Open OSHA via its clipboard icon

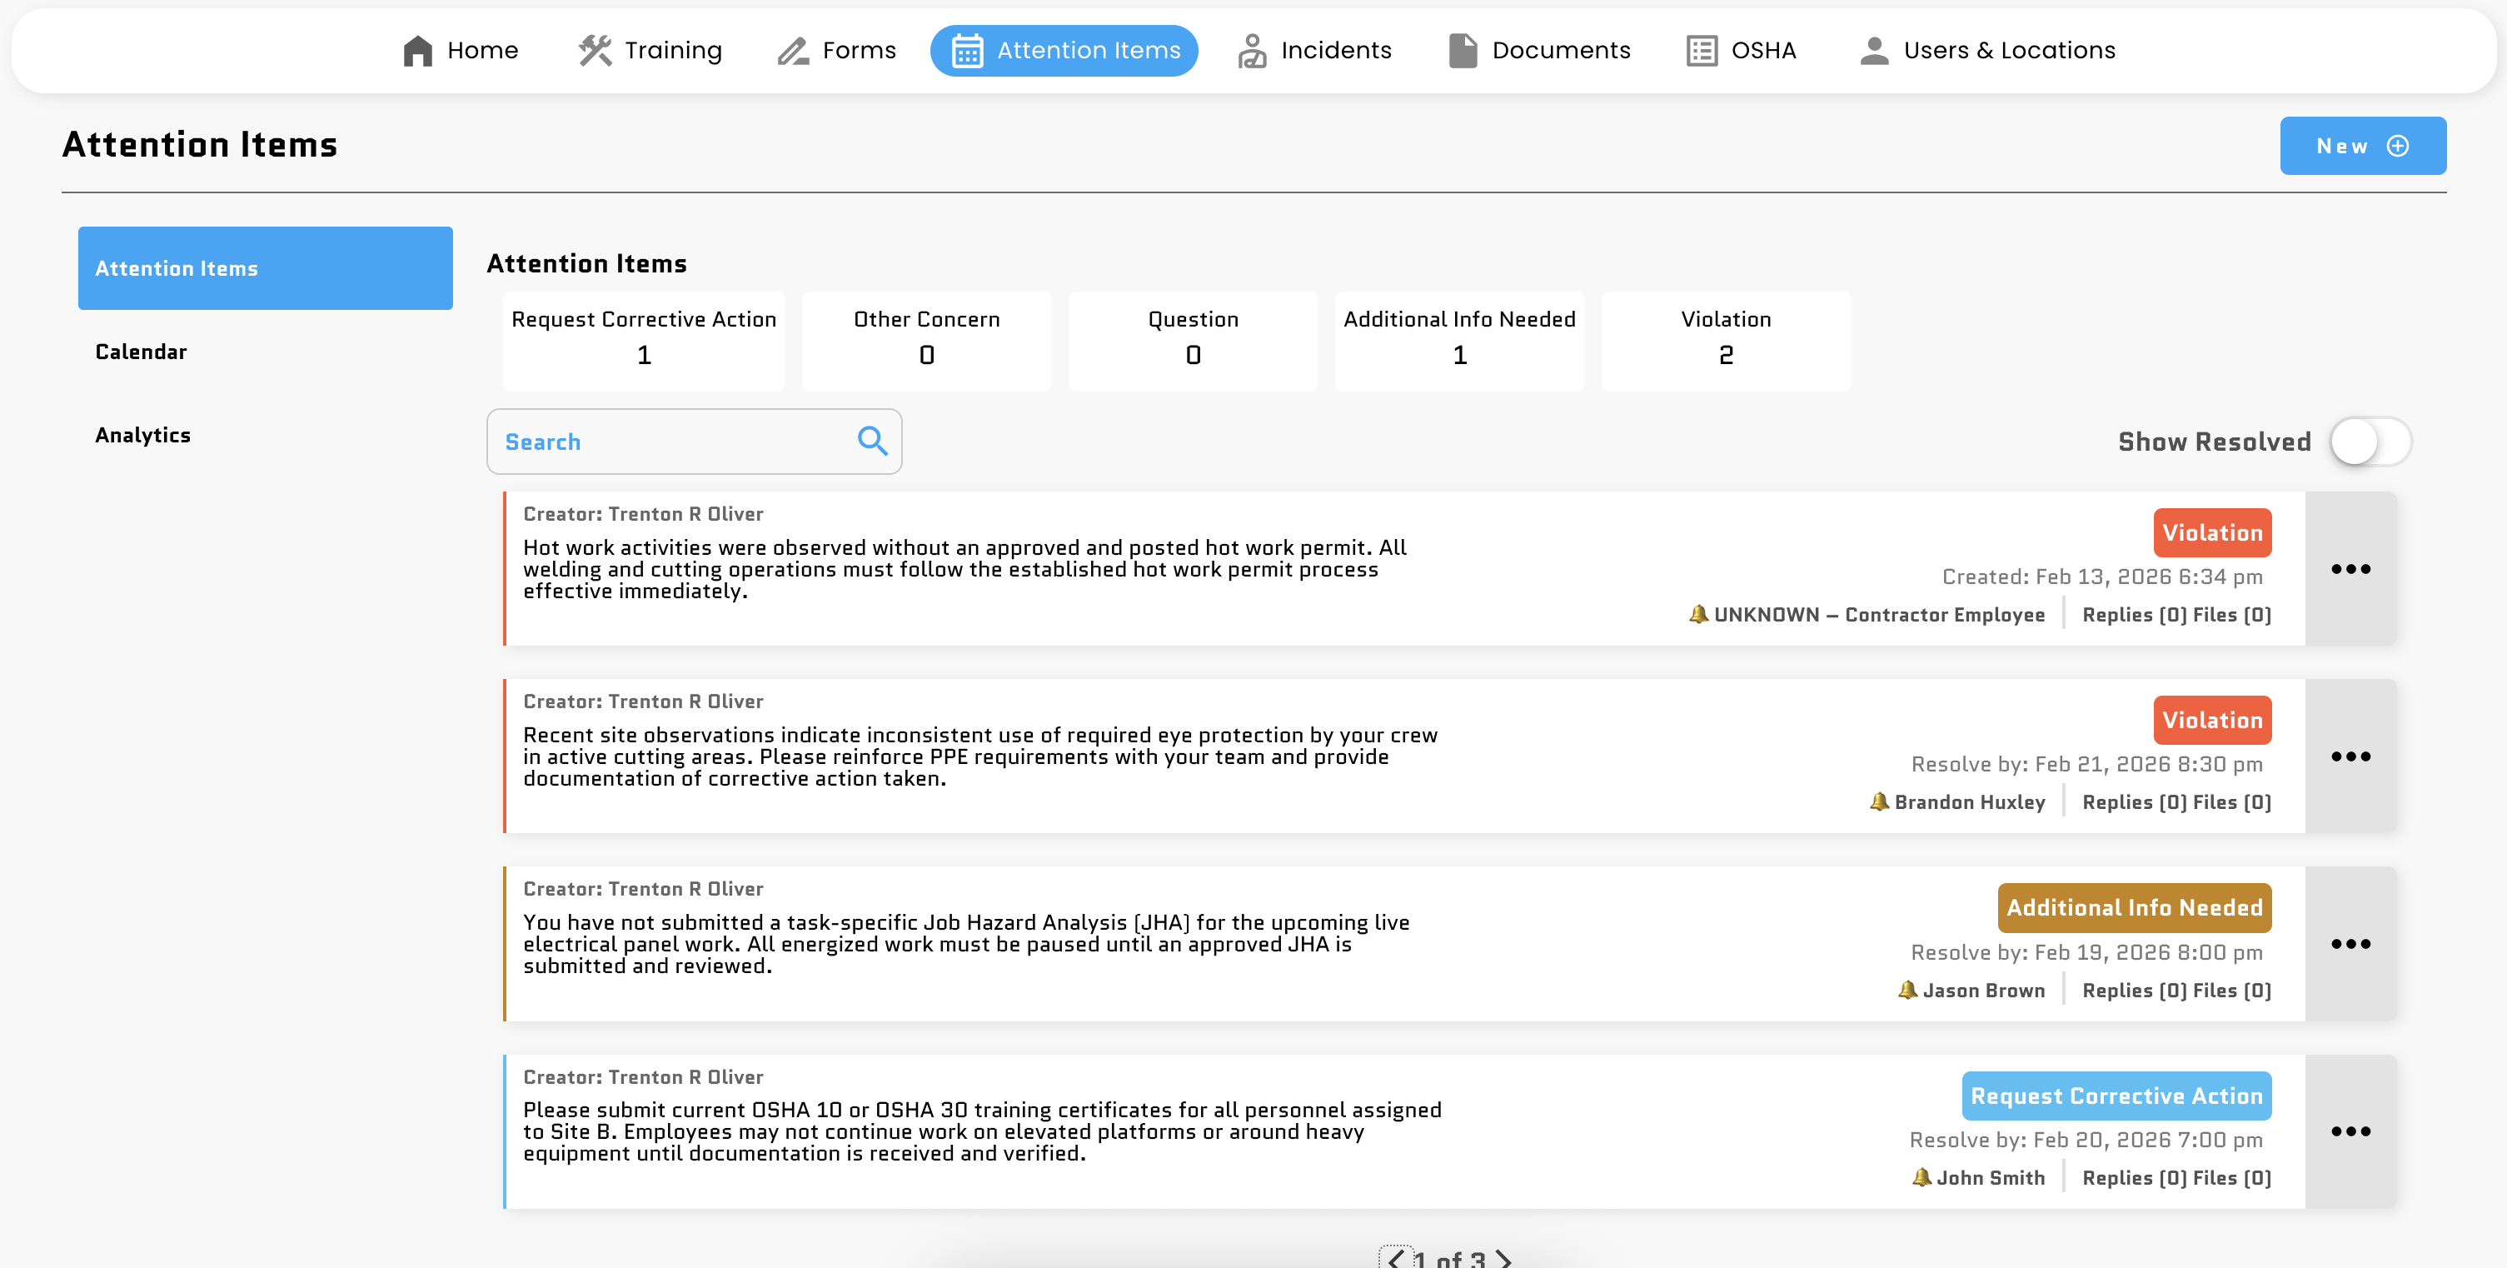[1701, 50]
